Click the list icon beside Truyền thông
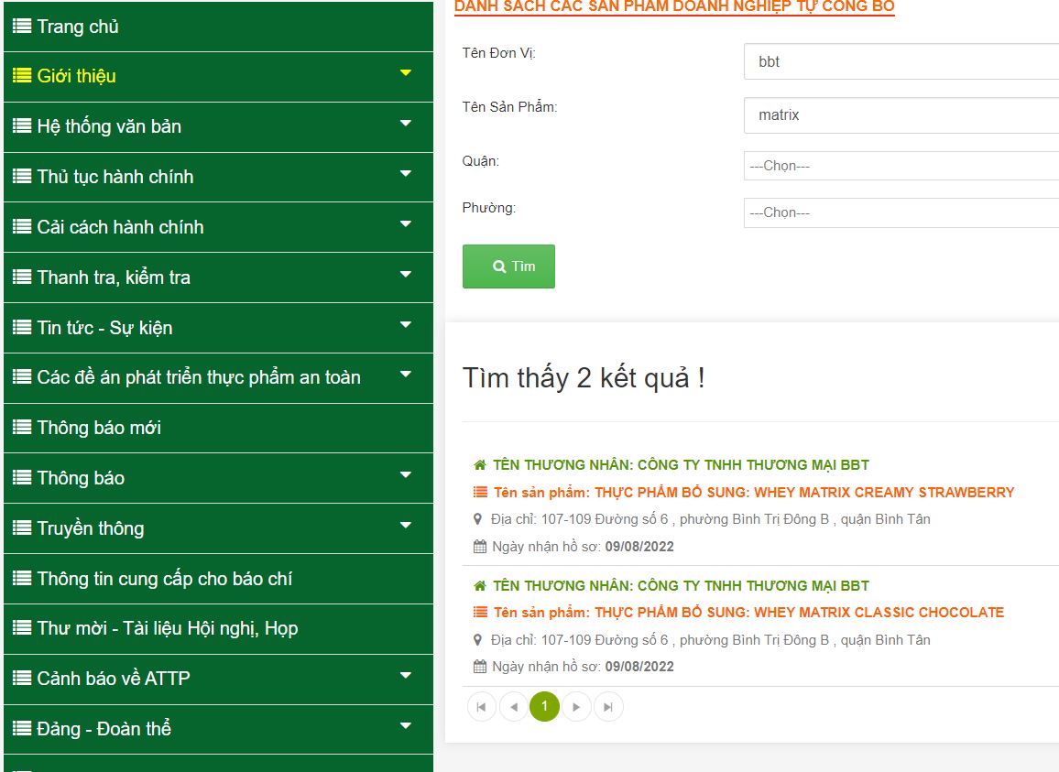 click(22, 528)
